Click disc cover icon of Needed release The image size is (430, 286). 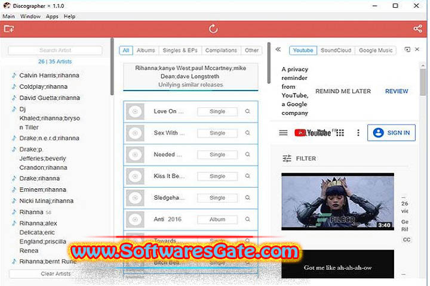click(135, 155)
